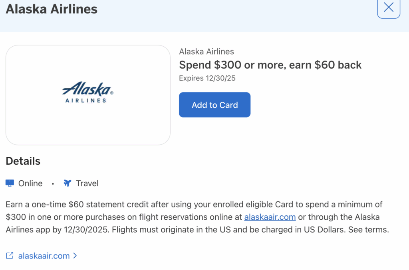Click the Expires 12/30/25 text
409x270 pixels.
point(207,78)
